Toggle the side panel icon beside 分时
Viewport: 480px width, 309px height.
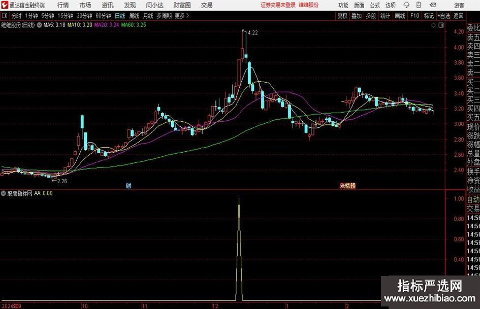(x=5, y=16)
